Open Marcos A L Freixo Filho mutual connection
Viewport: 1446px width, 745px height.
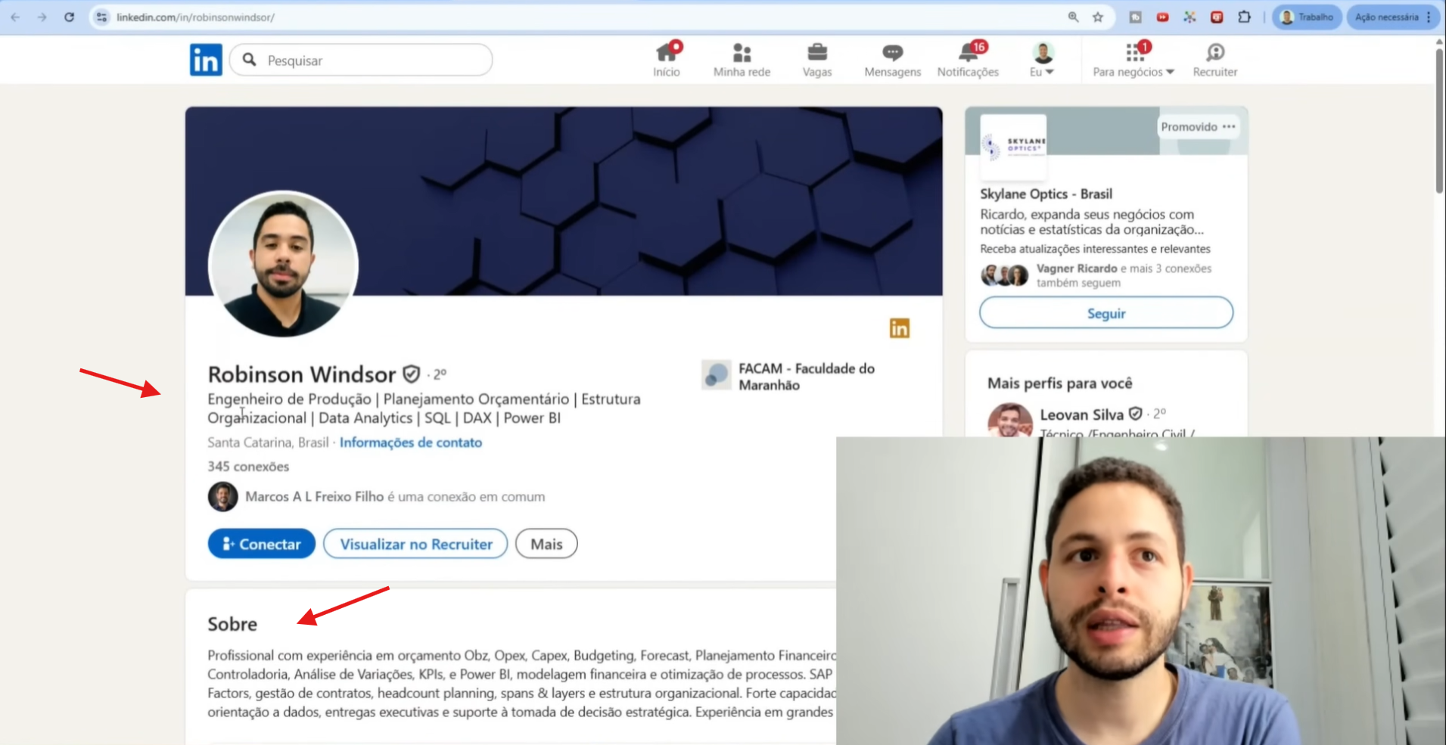point(315,497)
